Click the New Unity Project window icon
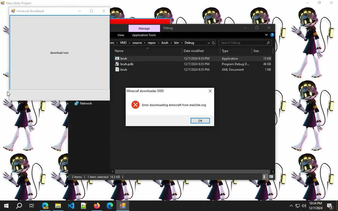 point(3,3)
